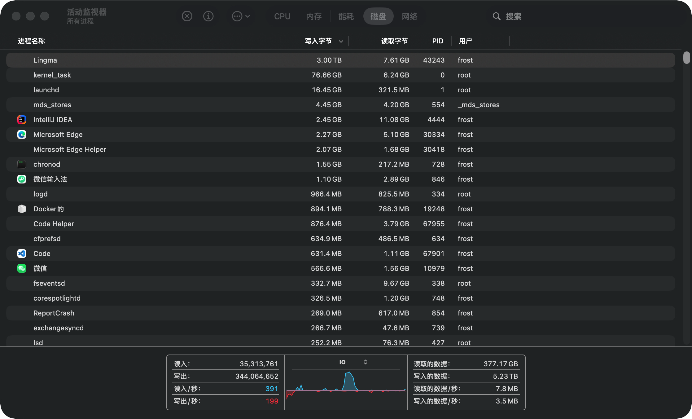Open the 网络 tab
Screen dimensions: 692x419
point(409,16)
